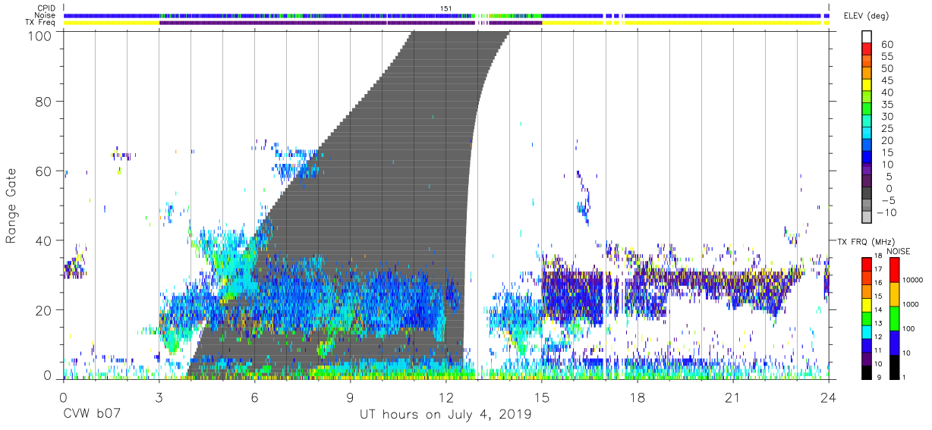The height and width of the screenshot is (430, 932).
Task: Click the '80' tick on the Range Gate axis
Action: pos(43,101)
